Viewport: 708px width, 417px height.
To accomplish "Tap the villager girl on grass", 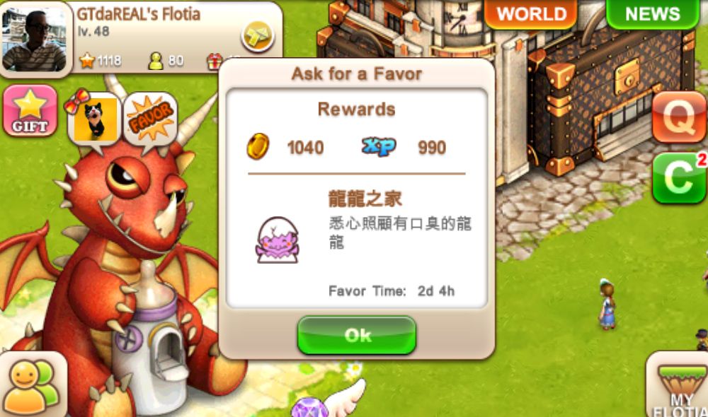I will click(607, 305).
